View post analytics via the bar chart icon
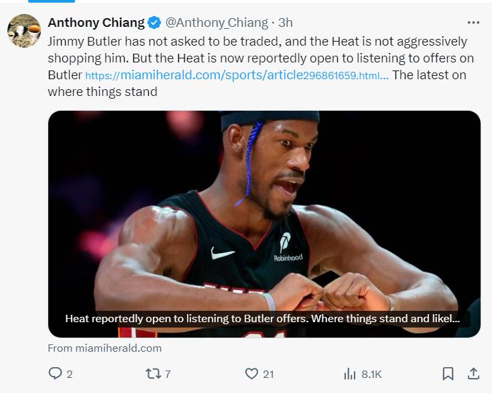Screen dimensions: 492x394 [x=349, y=374]
